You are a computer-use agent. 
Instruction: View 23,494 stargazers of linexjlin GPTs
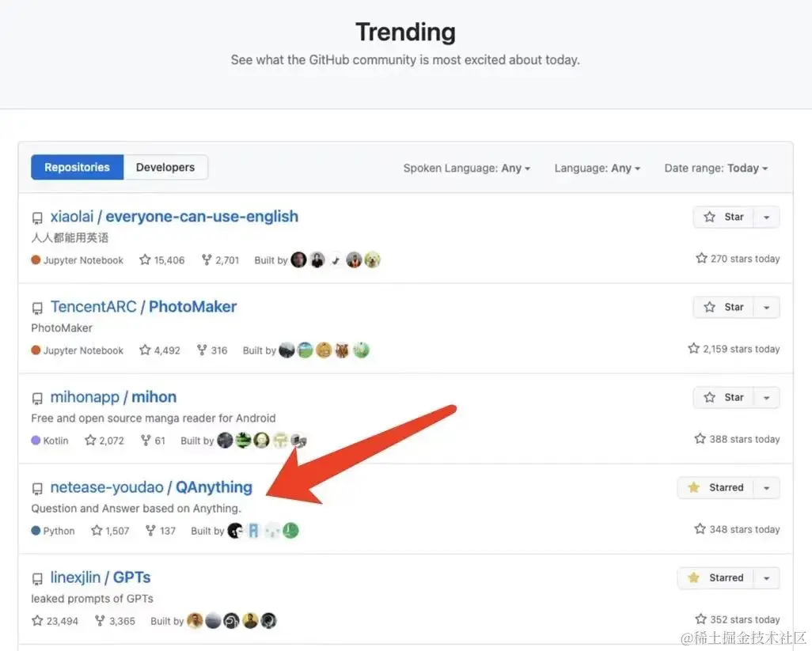pyautogui.click(x=55, y=621)
